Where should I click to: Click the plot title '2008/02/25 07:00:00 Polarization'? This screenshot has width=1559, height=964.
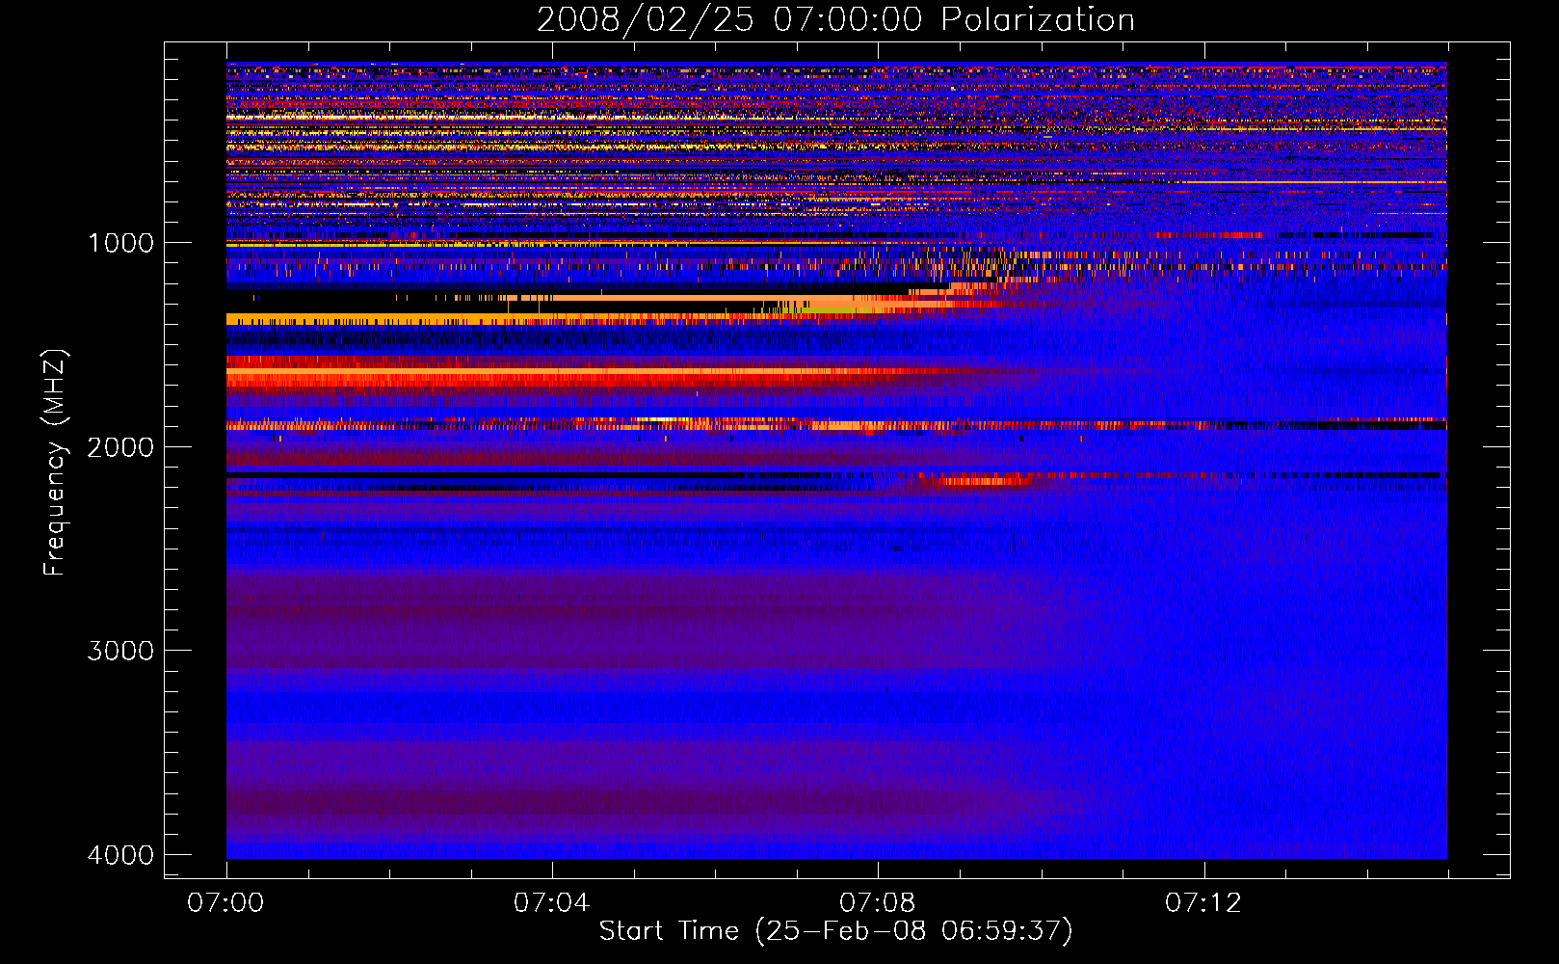point(835,19)
